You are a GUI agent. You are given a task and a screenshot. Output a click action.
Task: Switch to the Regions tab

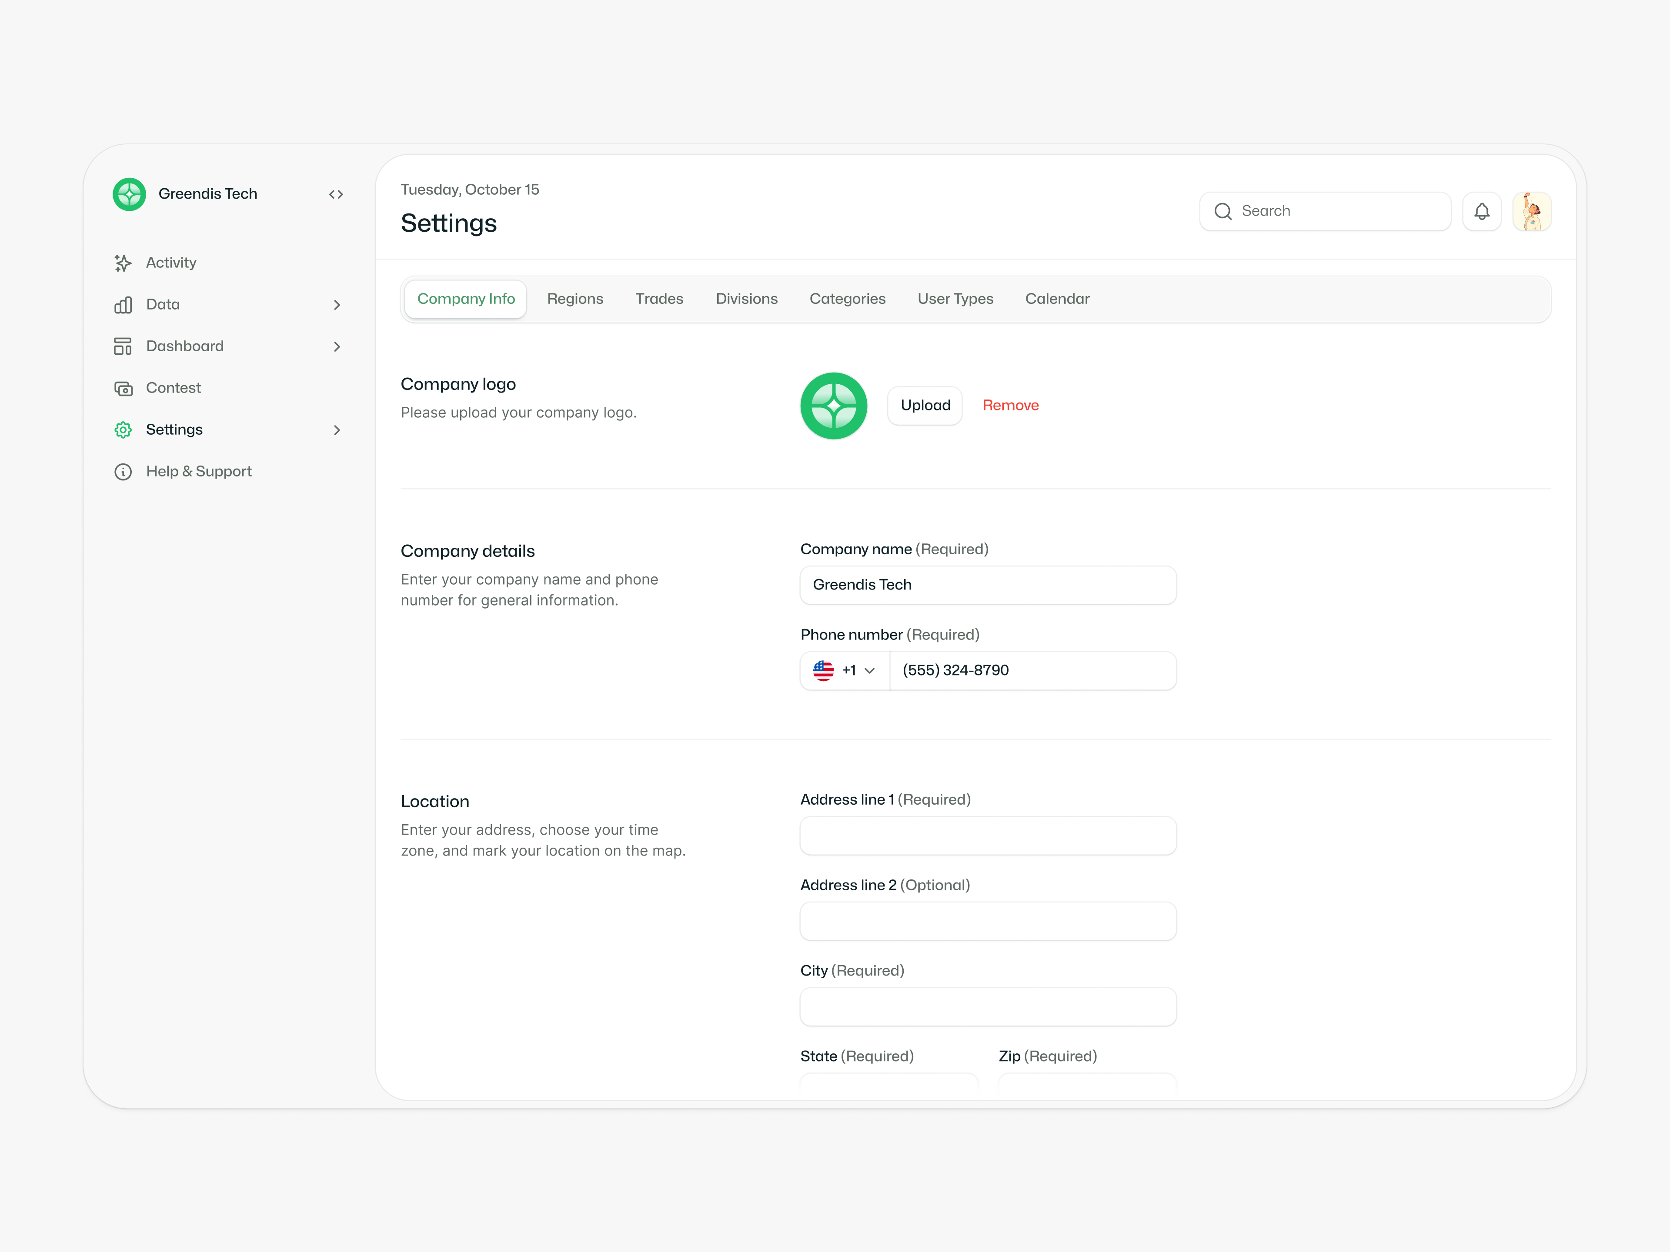574,299
